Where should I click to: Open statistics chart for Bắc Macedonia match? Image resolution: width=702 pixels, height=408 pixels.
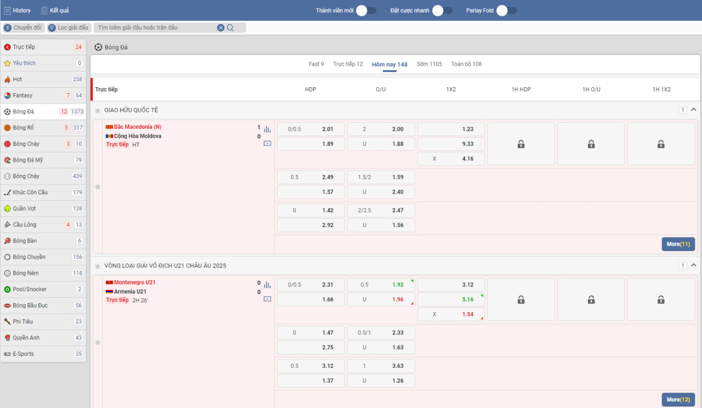(x=267, y=129)
